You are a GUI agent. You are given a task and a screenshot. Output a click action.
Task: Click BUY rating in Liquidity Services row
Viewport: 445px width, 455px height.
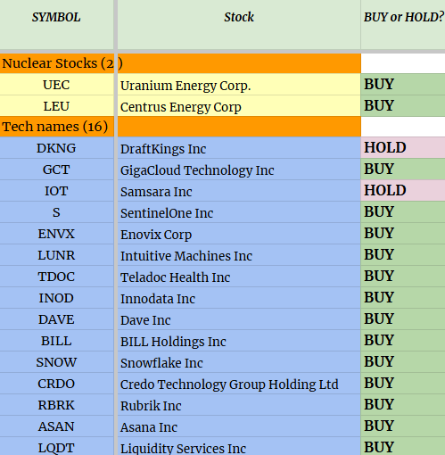403,446
